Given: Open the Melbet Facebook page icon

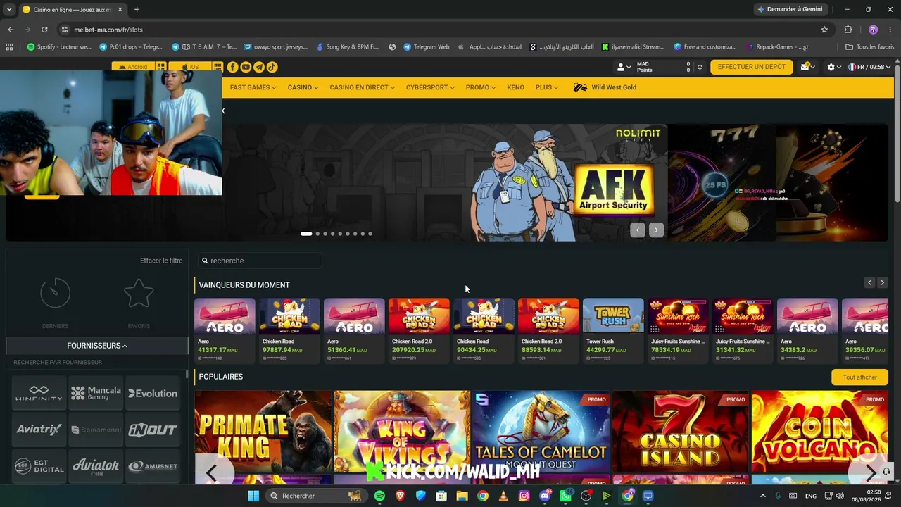Looking at the screenshot, I should click(x=232, y=67).
